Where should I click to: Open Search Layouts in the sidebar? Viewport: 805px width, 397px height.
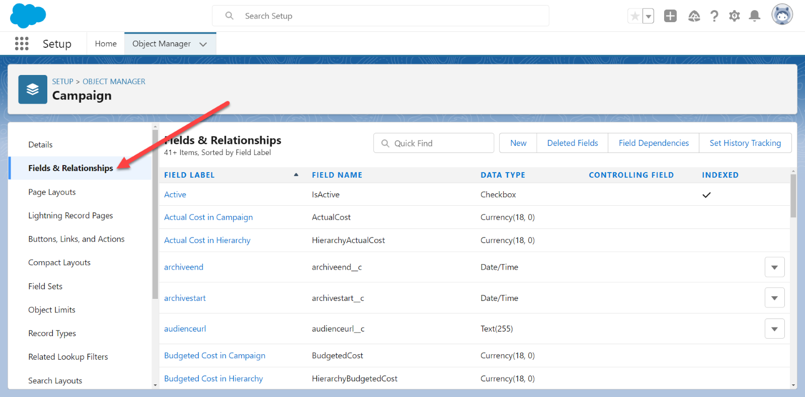point(55,380)
